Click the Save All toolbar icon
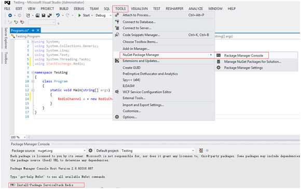The height and width of the screenshot is (189, 301). point(49,16)
